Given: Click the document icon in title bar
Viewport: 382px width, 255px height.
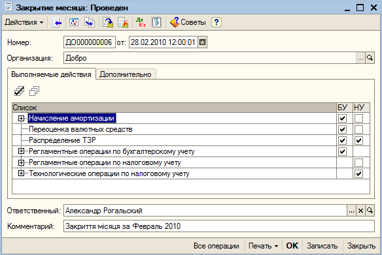Looking at the screenshot, I should click(9, 7).
